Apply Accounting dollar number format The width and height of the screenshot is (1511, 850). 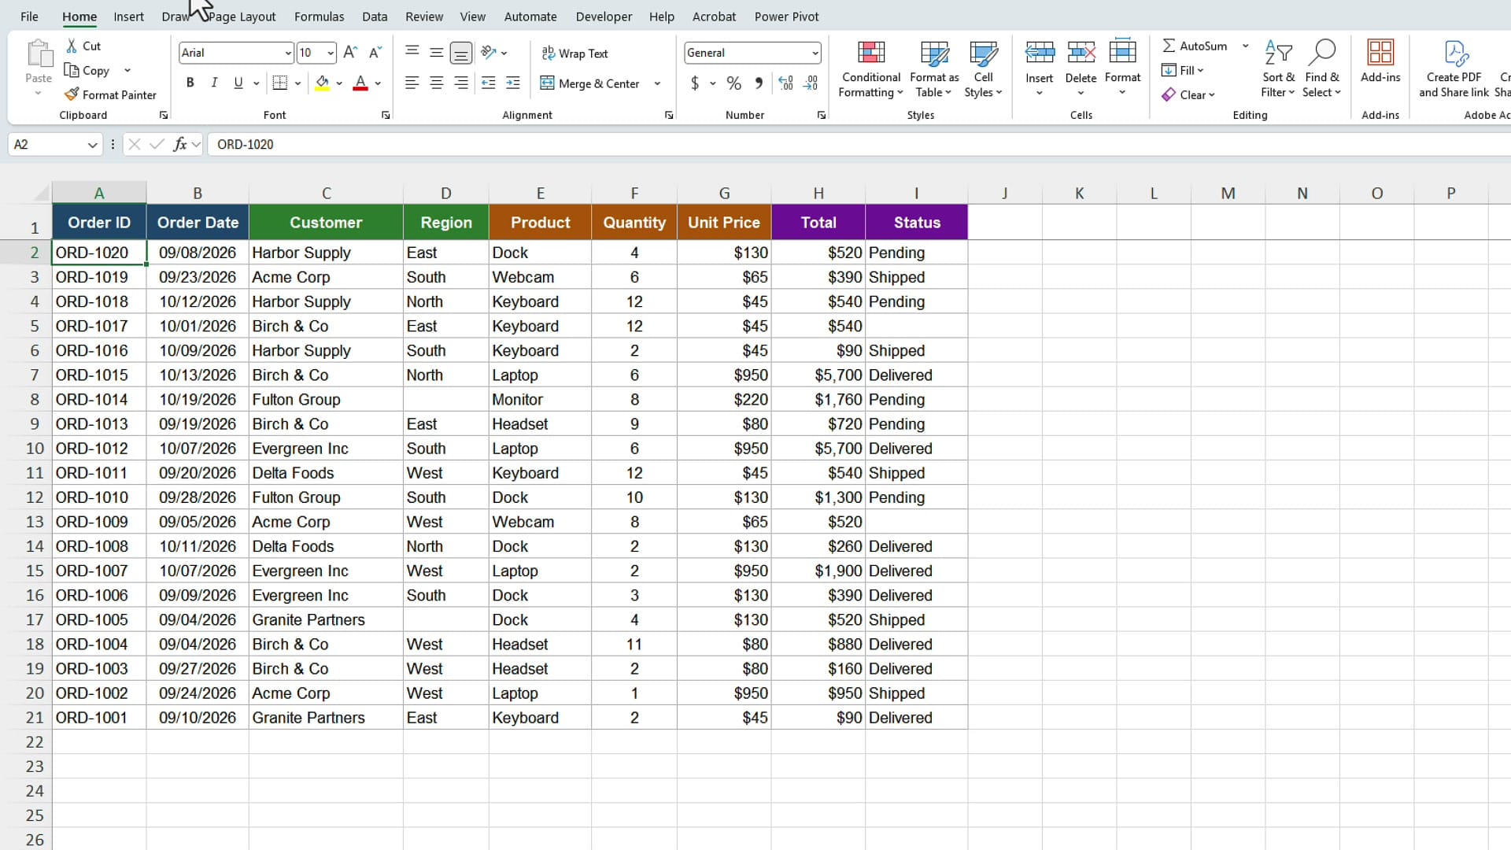coord(695,83)
